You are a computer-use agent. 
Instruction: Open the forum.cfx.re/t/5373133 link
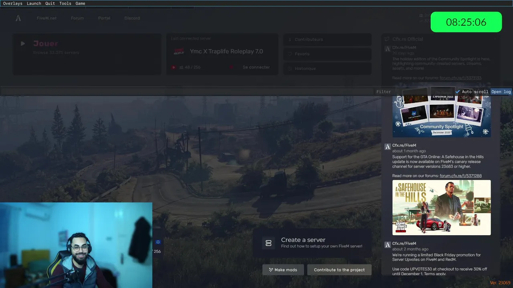(460, 78)
